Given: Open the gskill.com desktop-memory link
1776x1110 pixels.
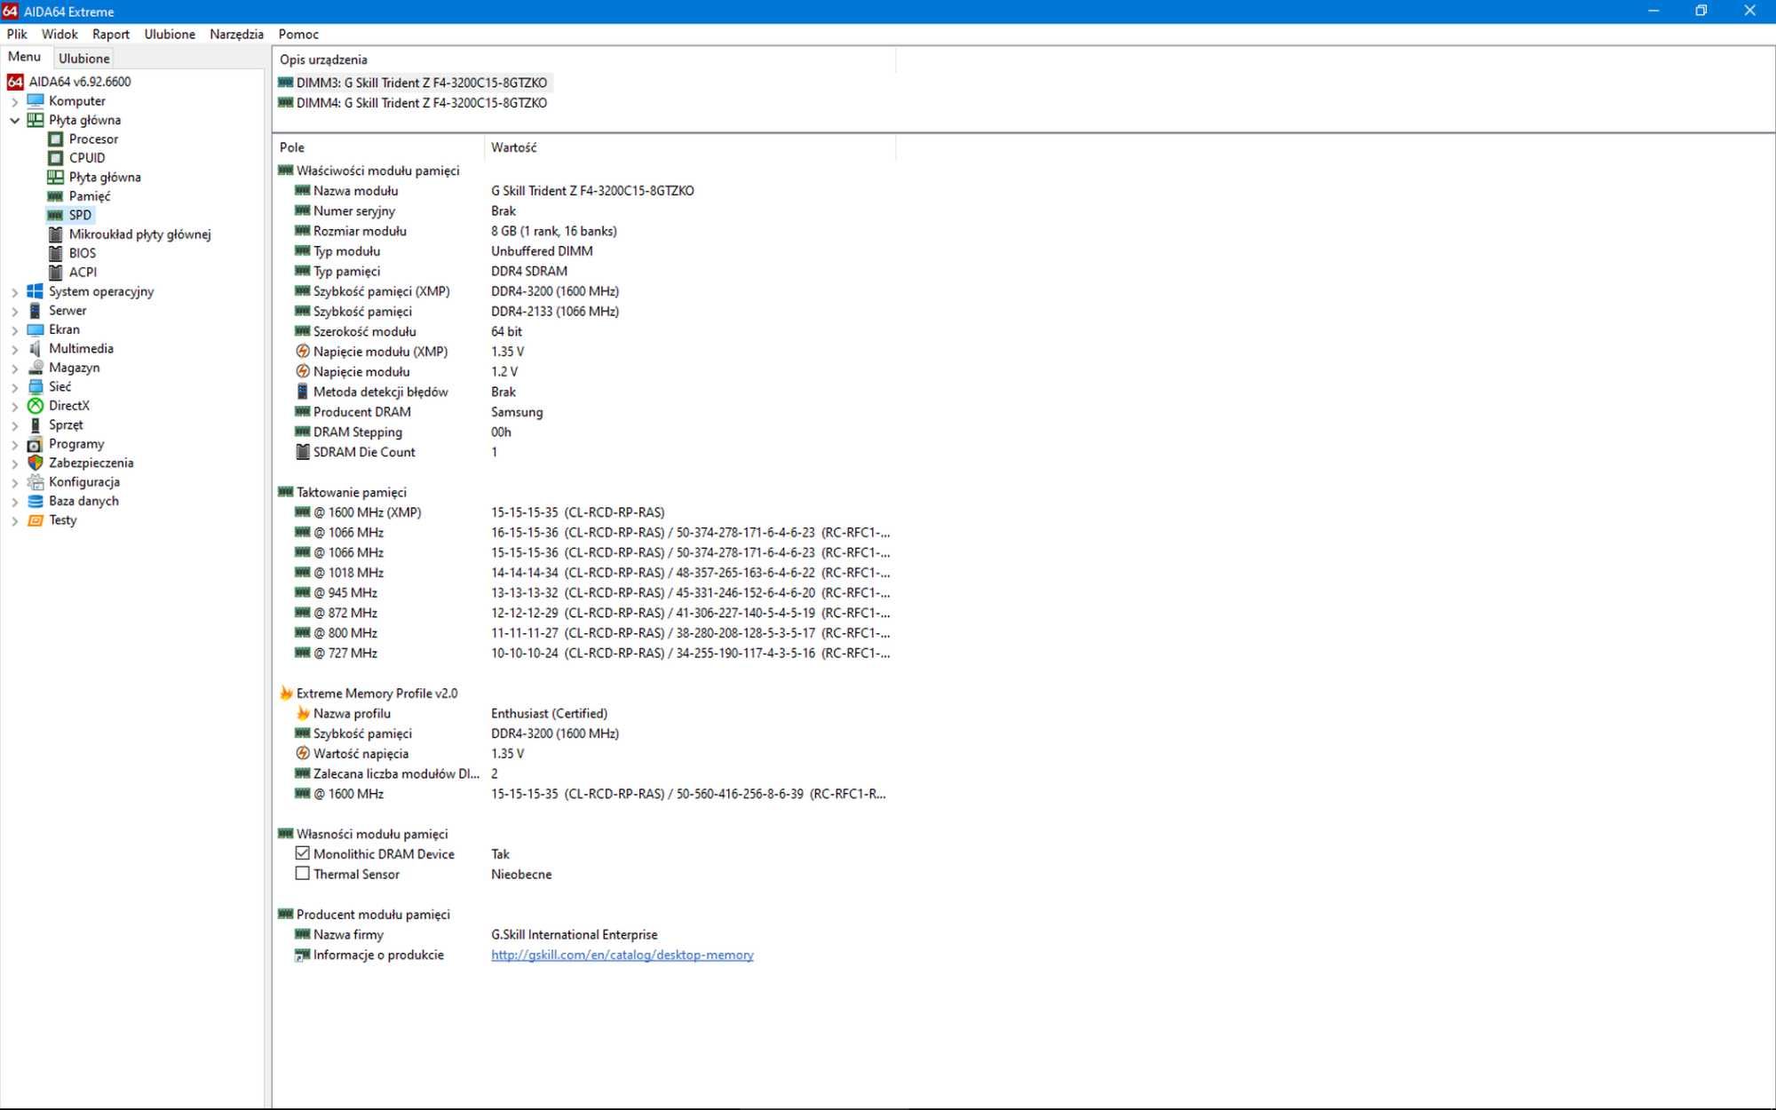Looking at the screenshot, I should click(x=622, y=955).
